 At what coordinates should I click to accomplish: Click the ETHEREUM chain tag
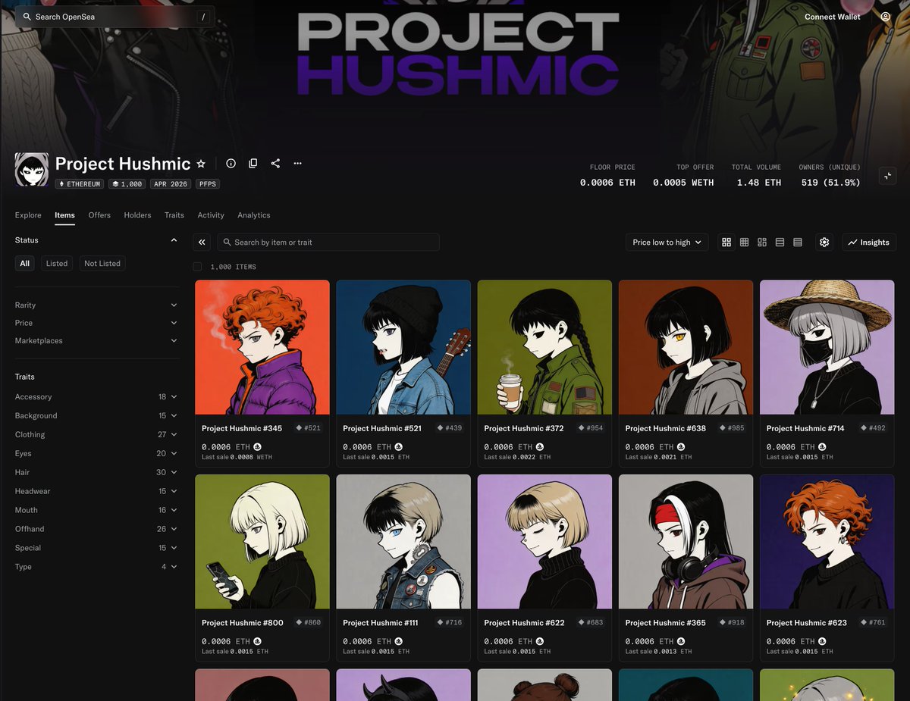[x=80, y=184]
